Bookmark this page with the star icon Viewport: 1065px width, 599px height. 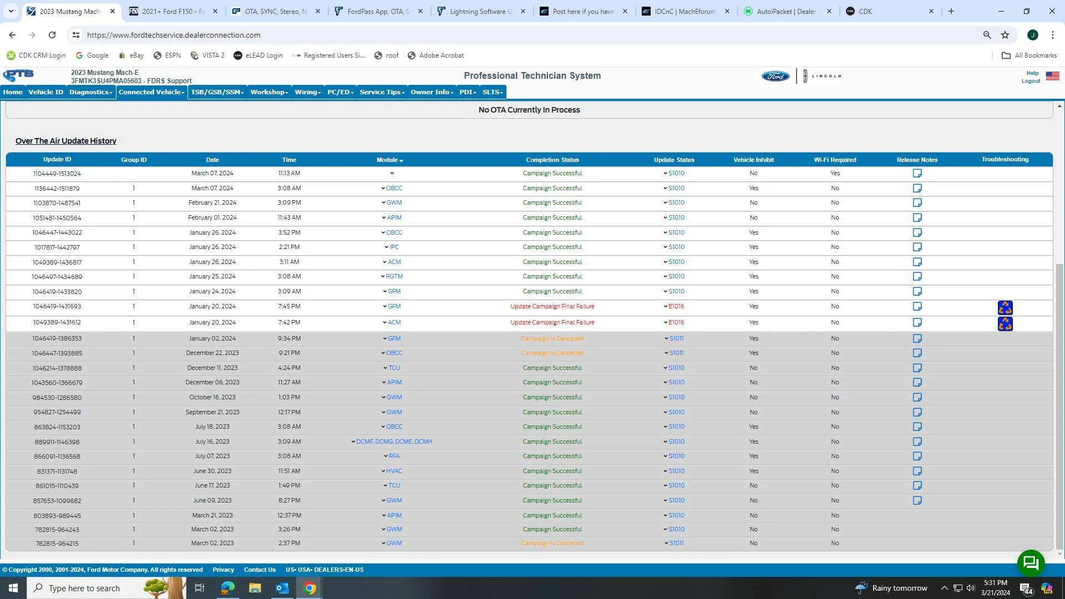click(1005, 35)
